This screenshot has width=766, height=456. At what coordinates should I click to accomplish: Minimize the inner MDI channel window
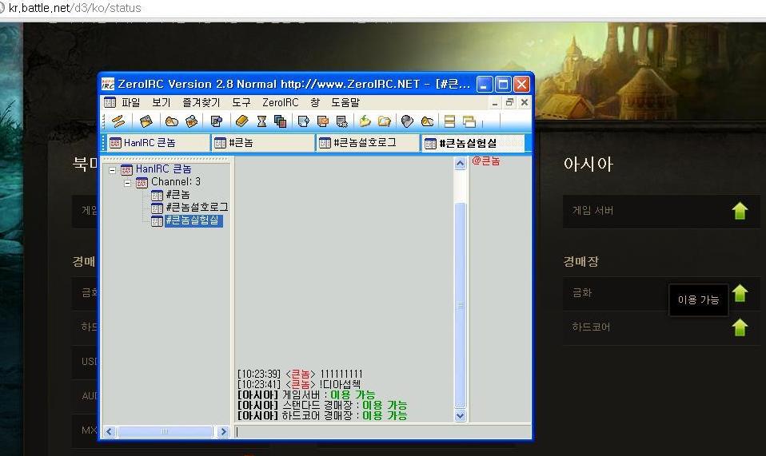pos(494,103)
